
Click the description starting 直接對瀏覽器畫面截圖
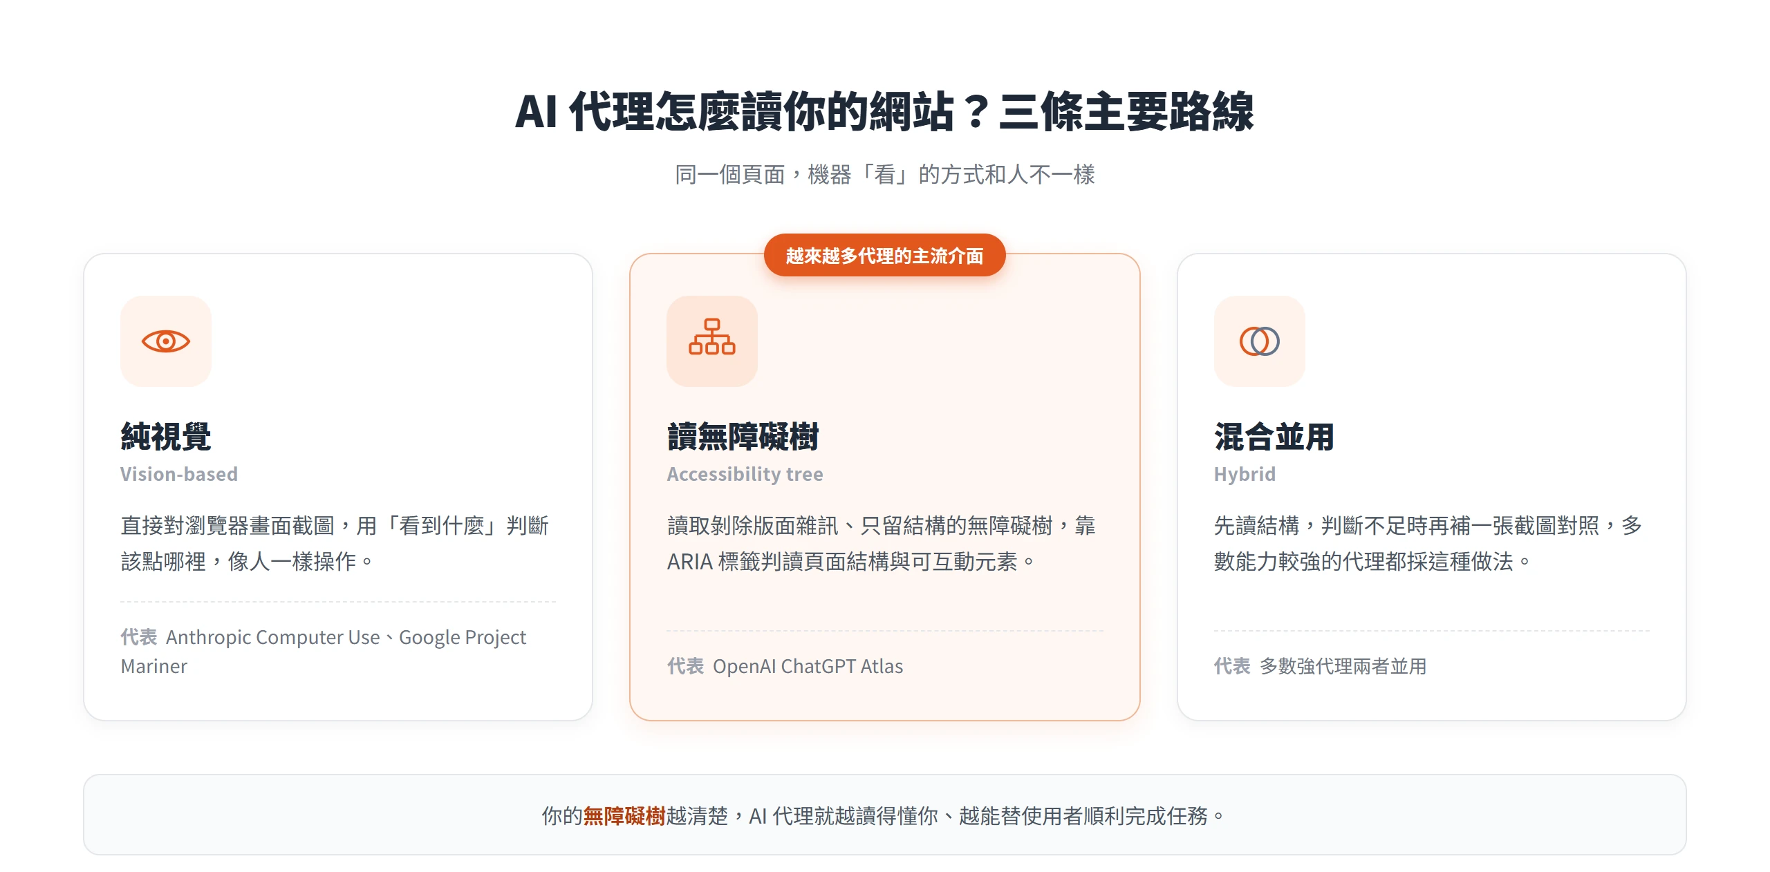pyautogui.click(x=335, y=543)
